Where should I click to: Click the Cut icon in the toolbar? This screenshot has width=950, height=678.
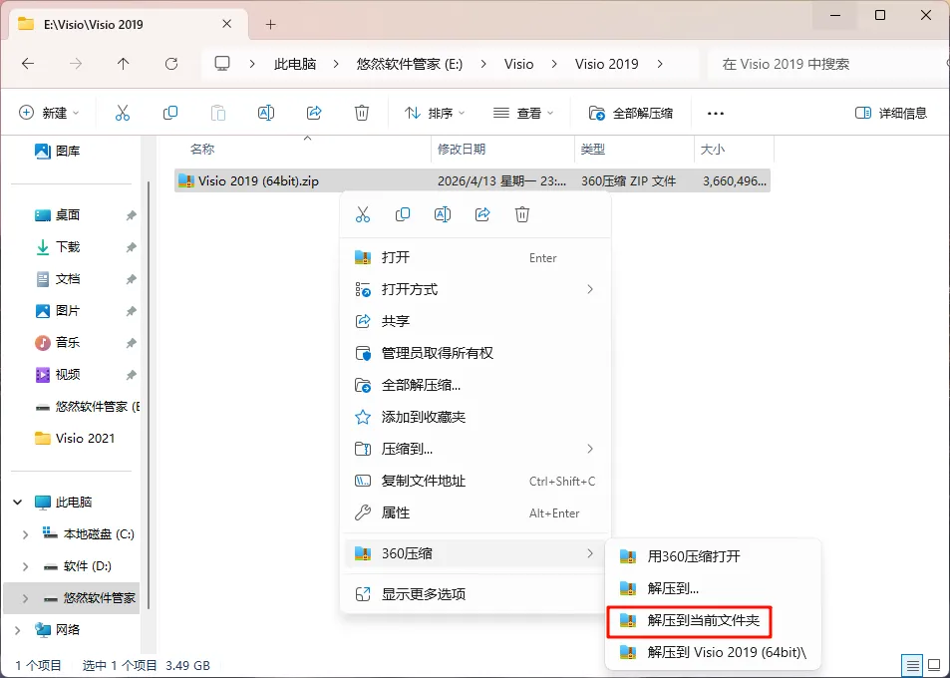[123, 113]
